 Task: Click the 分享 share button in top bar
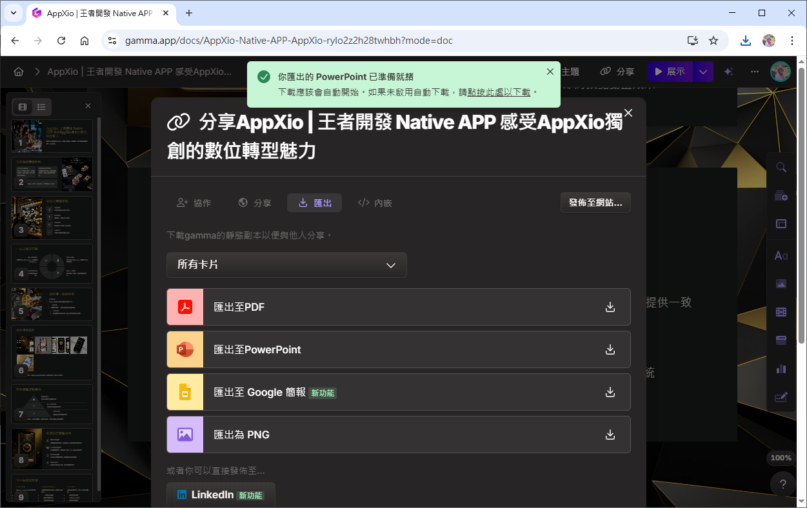coord(617,72)
